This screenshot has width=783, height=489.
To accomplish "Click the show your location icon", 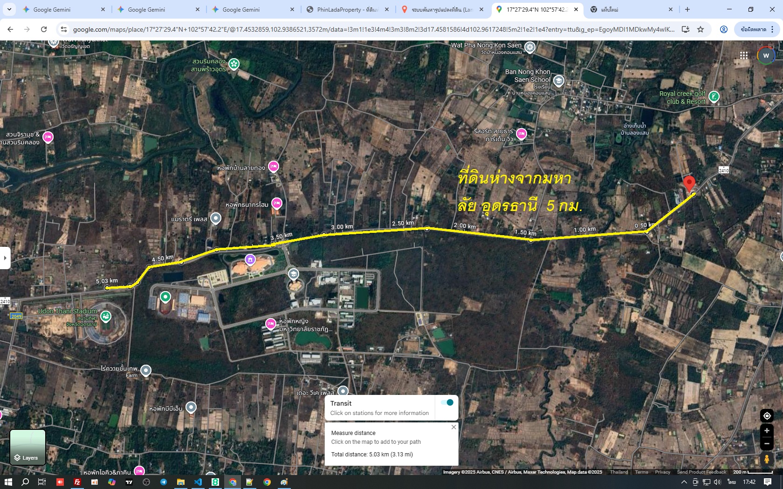I will (x=767, y=416).
